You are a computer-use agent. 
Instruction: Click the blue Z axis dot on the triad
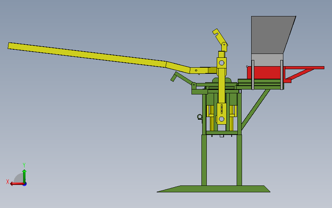pos(25,184)
